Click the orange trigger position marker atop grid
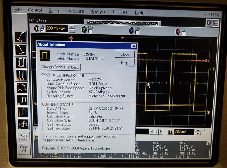 [x=122, y=38]
